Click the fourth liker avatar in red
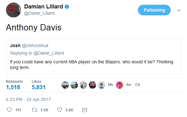187x117 pixels. point(92,85)
